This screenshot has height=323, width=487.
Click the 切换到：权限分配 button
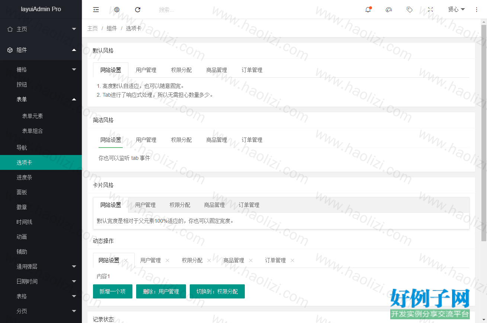tap(217, 291)
